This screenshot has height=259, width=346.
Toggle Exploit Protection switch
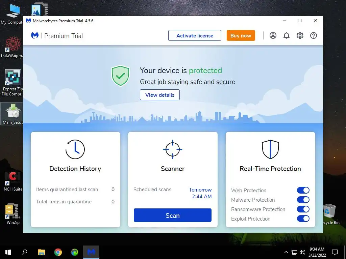coord(303,219)
